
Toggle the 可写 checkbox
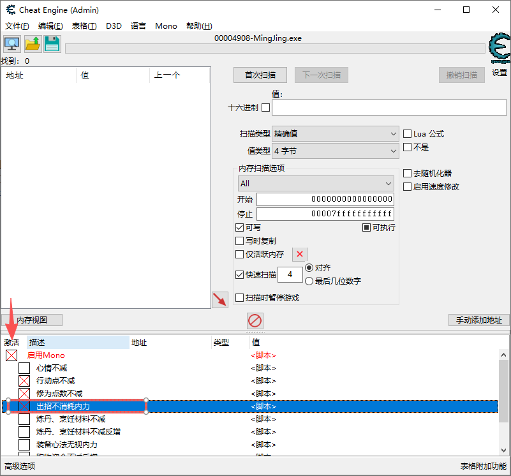tap(239, 228)
